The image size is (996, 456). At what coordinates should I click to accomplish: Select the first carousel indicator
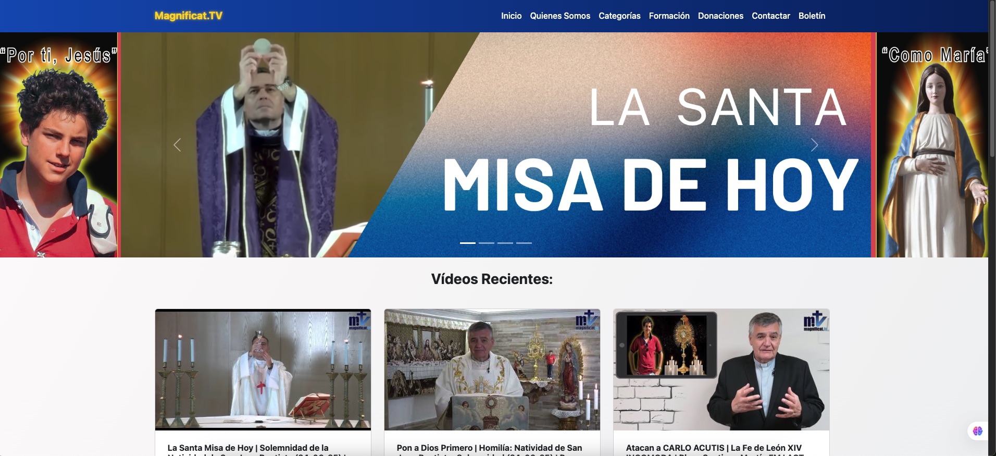pos(468,243)
